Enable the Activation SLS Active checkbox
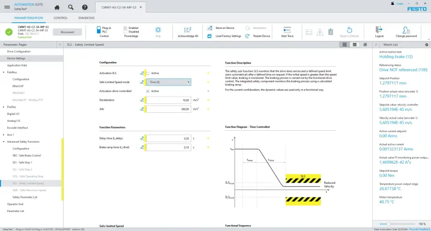 coord(148,73)
